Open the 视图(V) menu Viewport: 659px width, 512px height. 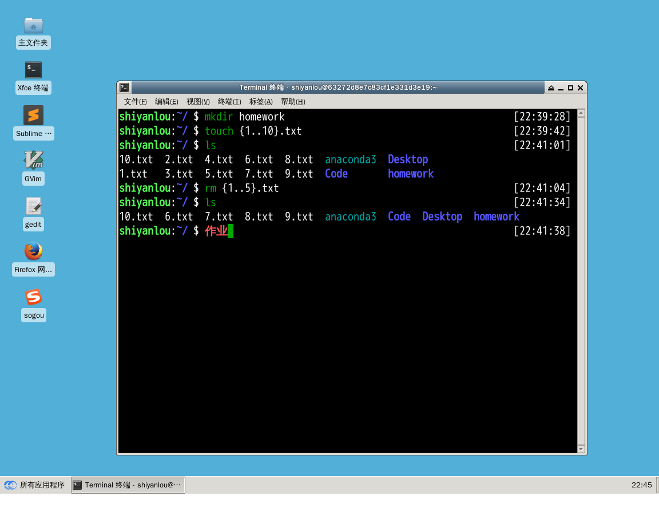[197, 101]
